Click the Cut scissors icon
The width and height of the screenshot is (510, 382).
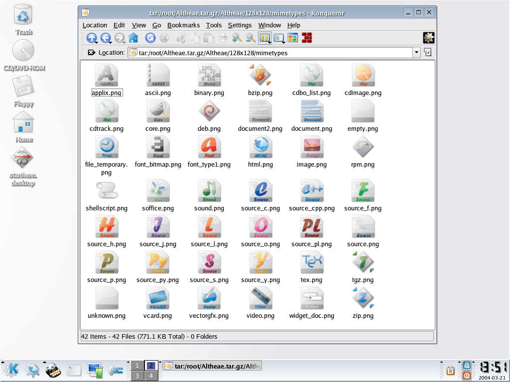coord(181,38)
